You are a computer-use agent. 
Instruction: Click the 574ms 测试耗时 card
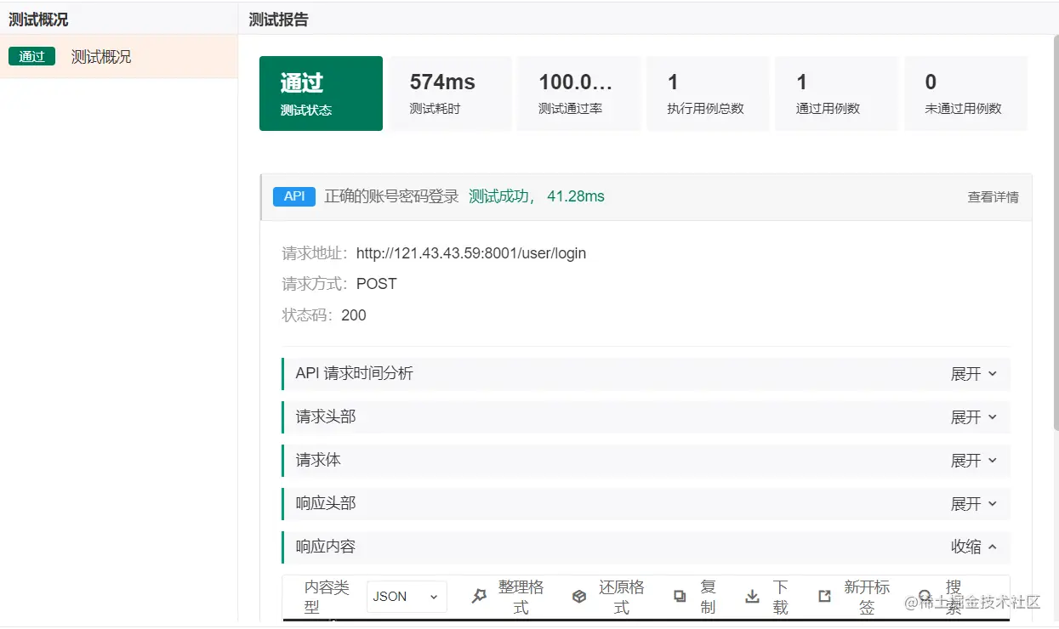pyautogui.click(x=450, y=93)
